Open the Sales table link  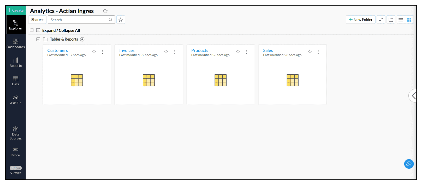click(x=268, y=50)
